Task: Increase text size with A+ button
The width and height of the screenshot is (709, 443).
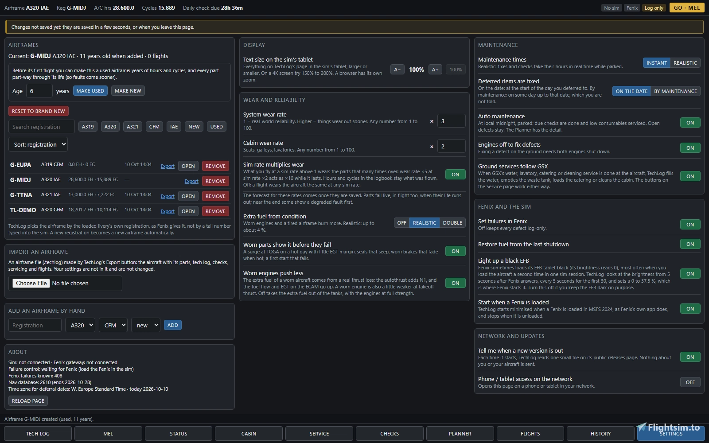Action: point(435,70)
